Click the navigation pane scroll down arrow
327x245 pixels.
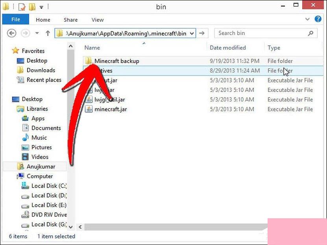71,227
